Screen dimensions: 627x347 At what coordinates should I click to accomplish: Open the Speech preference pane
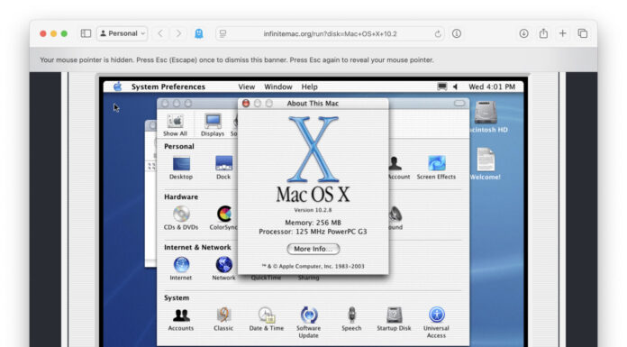pyautogui.click(x=351, y=319)
